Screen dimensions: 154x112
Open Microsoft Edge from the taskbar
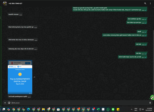click(x=28, y=109)
